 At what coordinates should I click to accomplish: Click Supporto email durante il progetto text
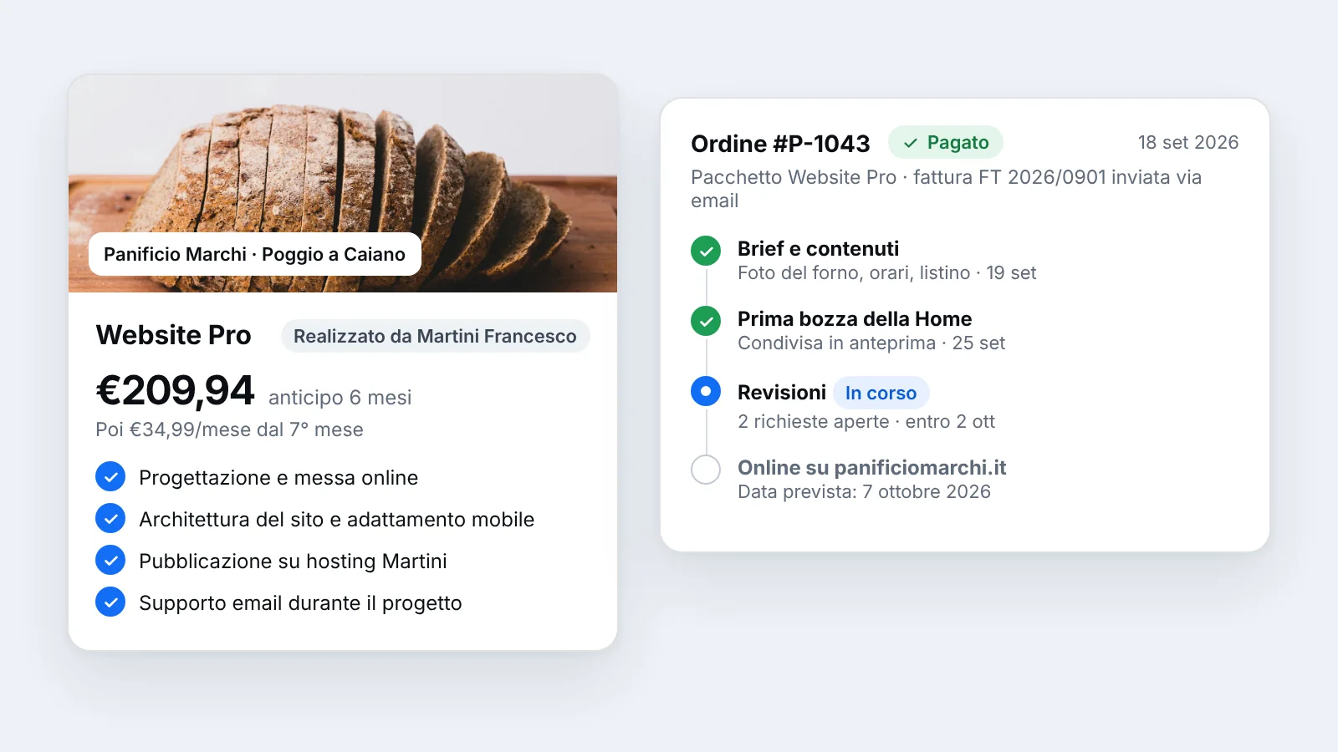300,603
